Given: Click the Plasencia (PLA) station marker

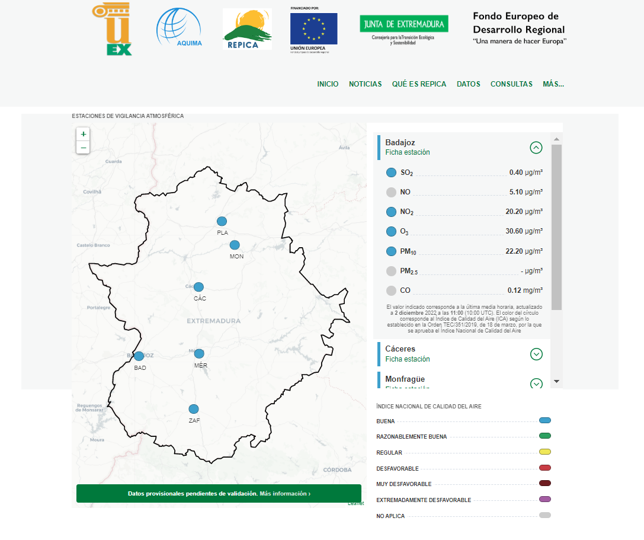Looking at the screenshot, I should (x=222, y=222).
